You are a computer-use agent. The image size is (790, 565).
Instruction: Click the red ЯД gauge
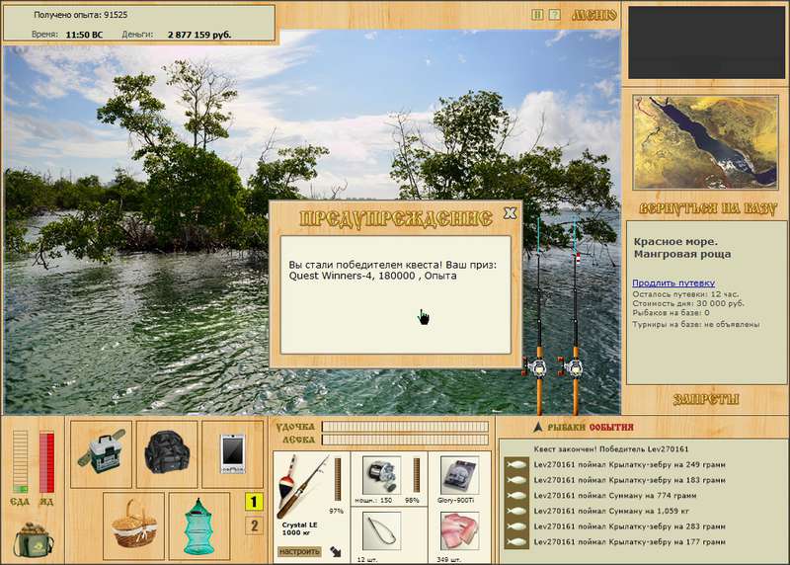pyautogui.click(x=46, y=461)
